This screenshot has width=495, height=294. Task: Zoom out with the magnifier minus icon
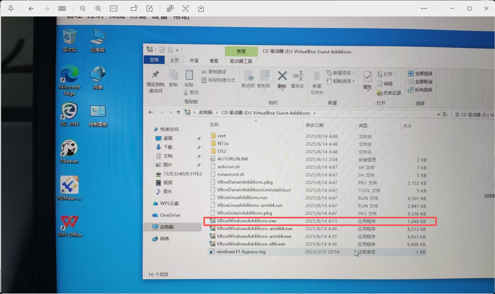pyautogui.click(x=82, y=8)
